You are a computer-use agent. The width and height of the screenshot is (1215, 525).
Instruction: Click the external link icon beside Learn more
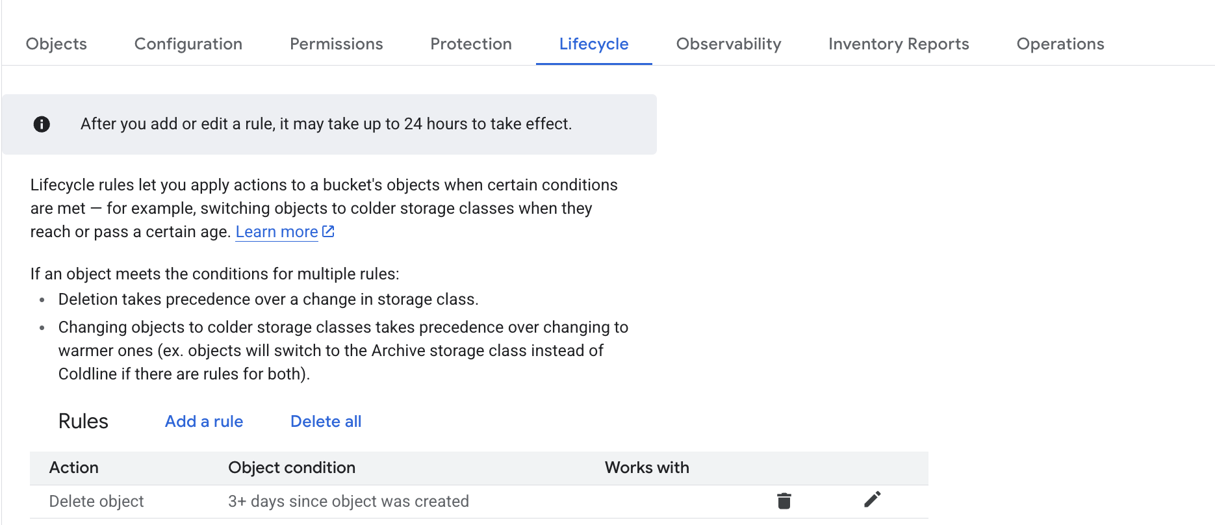pyautogui.click(x=329, y=231)
